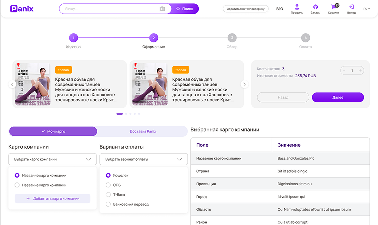Open the FAQ link
The image size is (378, 225).
pos(280,9)
